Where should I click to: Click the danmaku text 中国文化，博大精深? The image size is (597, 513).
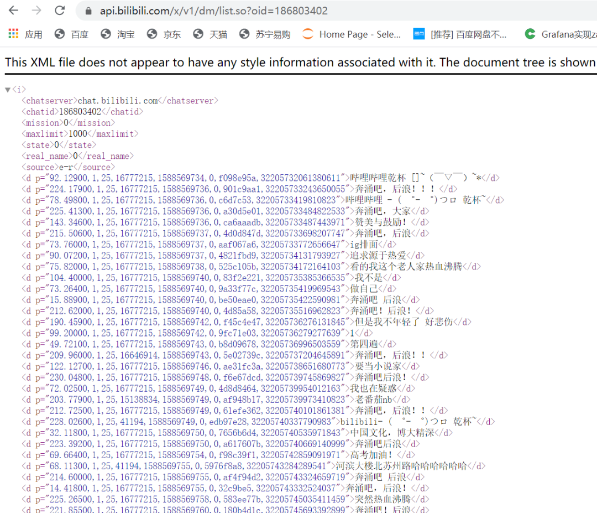392,433
